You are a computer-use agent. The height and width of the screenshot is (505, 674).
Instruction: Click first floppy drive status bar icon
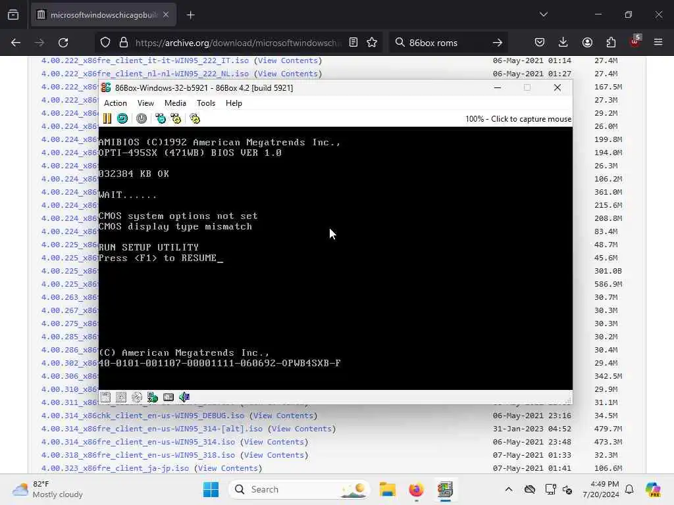[105, 397]
